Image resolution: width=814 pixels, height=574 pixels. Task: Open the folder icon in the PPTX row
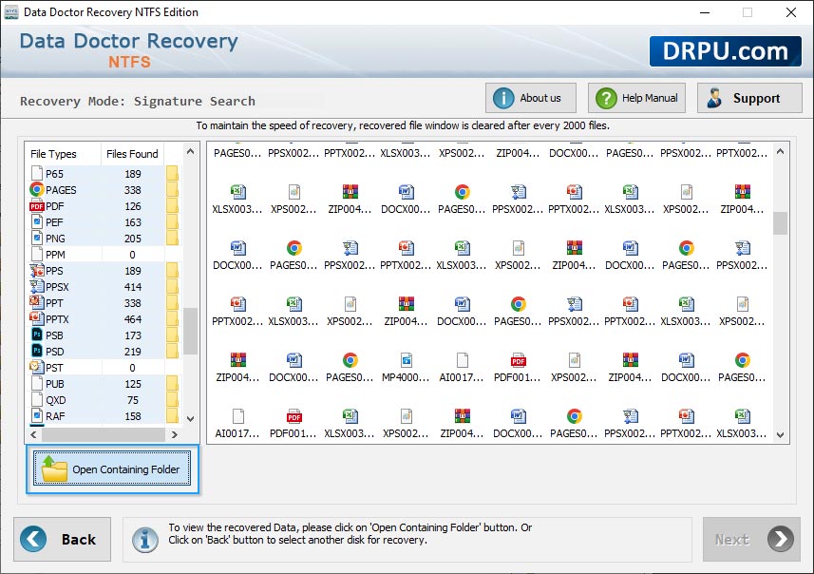pyautogui.click(x=172, y=319)
